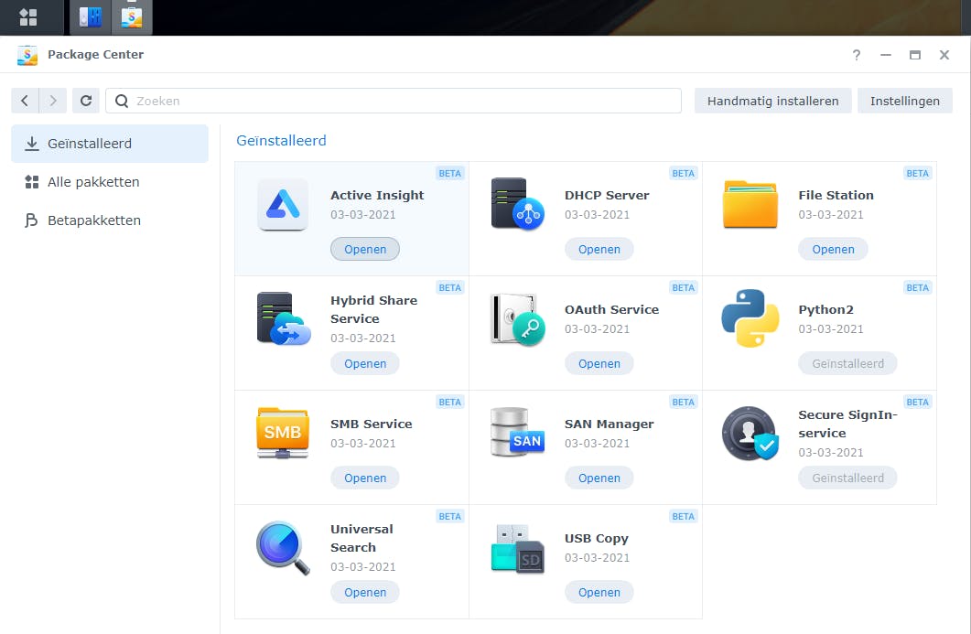Focus the Zoeken search field
The height and width of the screenshot is (634, 971).
coord(394,101)
